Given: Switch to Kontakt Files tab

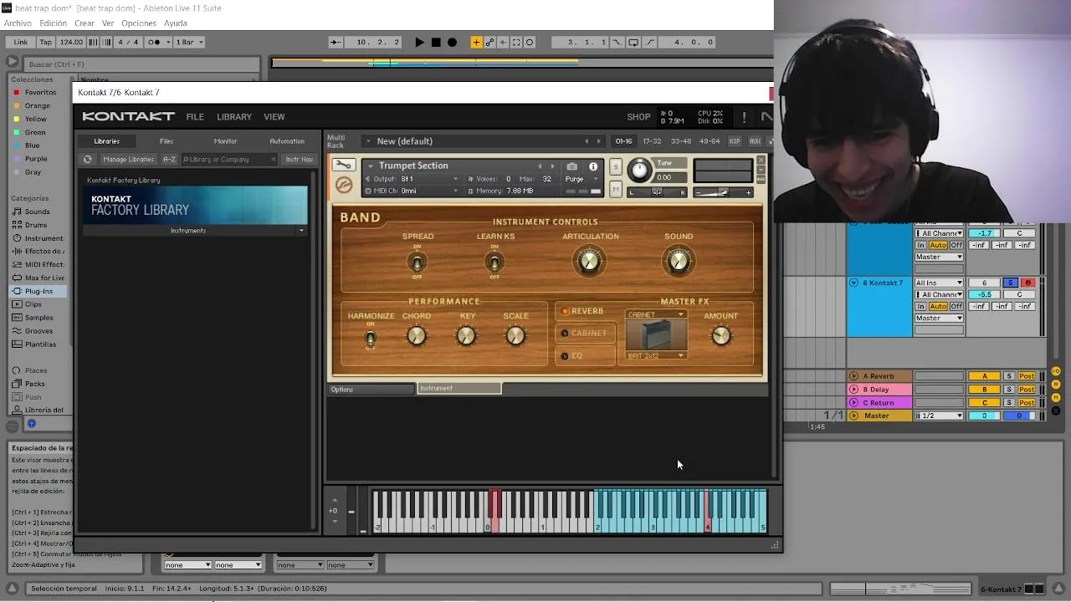Looking at the screenshot, I should pyautogui.click(x=167, y=141).
